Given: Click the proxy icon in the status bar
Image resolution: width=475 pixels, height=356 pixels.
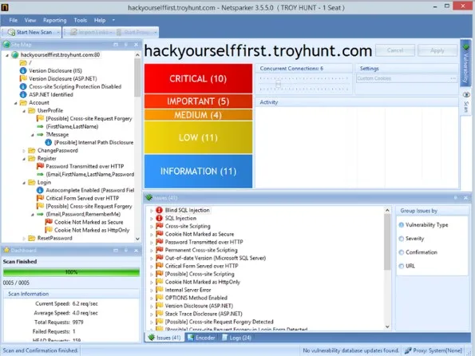Looking at the screenshot, I should click(408, 350).
